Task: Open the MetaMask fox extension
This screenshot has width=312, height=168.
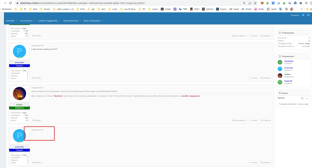Action: pyautogui.click(x=262, y=3)
